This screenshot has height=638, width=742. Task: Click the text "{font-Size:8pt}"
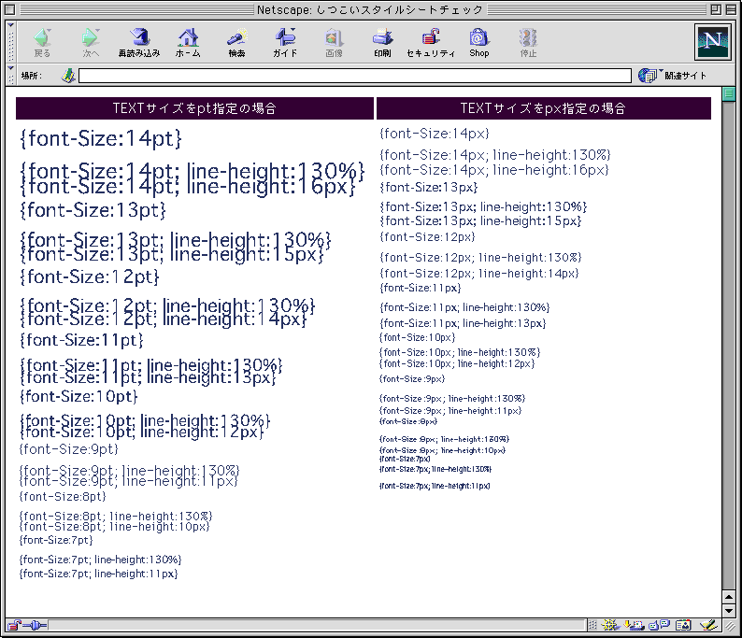point(63,497)
